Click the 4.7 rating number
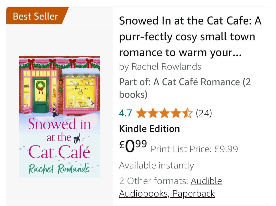276x206 pixels. point(125,113)
